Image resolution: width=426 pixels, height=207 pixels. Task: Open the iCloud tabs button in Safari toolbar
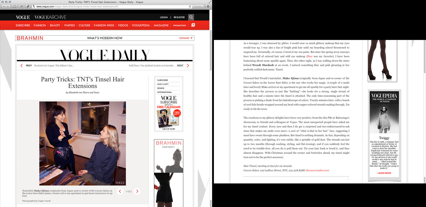15,6
